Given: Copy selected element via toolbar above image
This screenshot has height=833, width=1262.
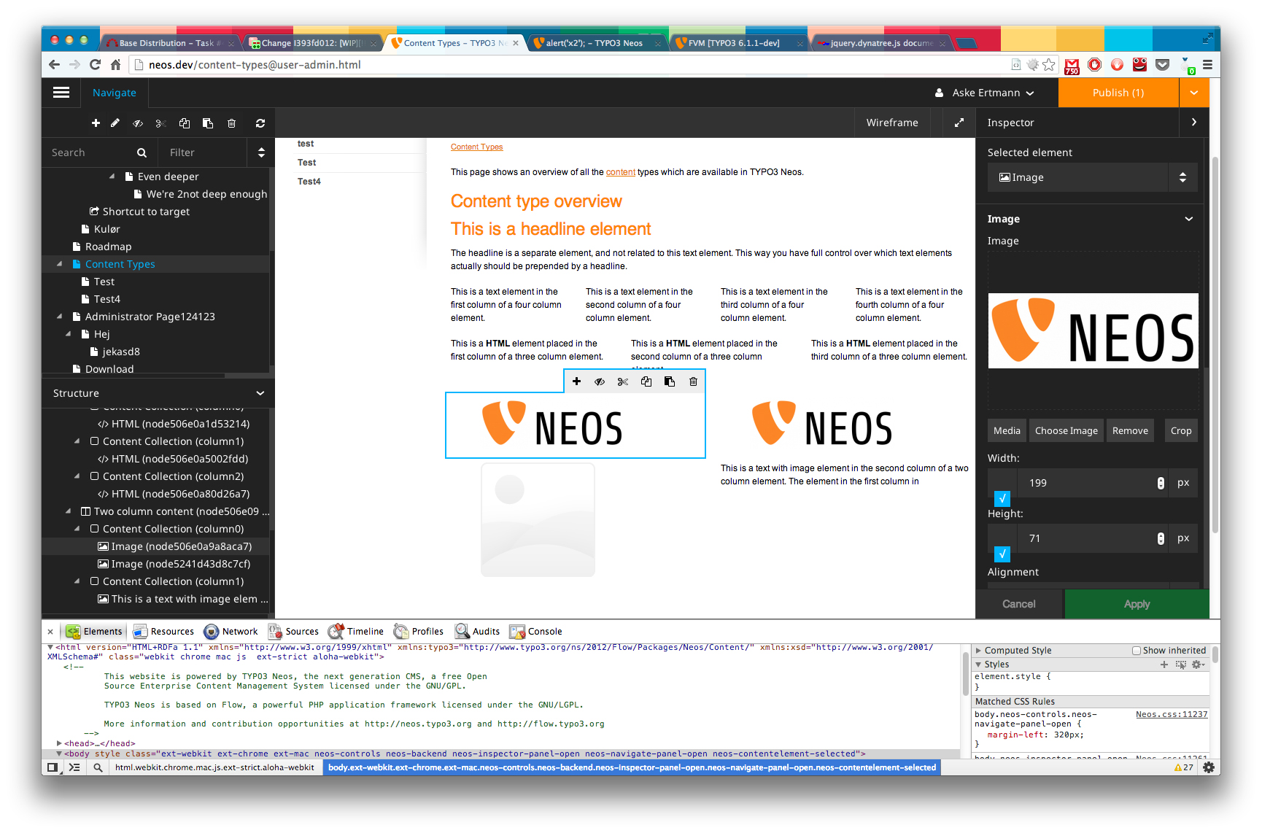Looking at the screenshot, I should [646, 381].
